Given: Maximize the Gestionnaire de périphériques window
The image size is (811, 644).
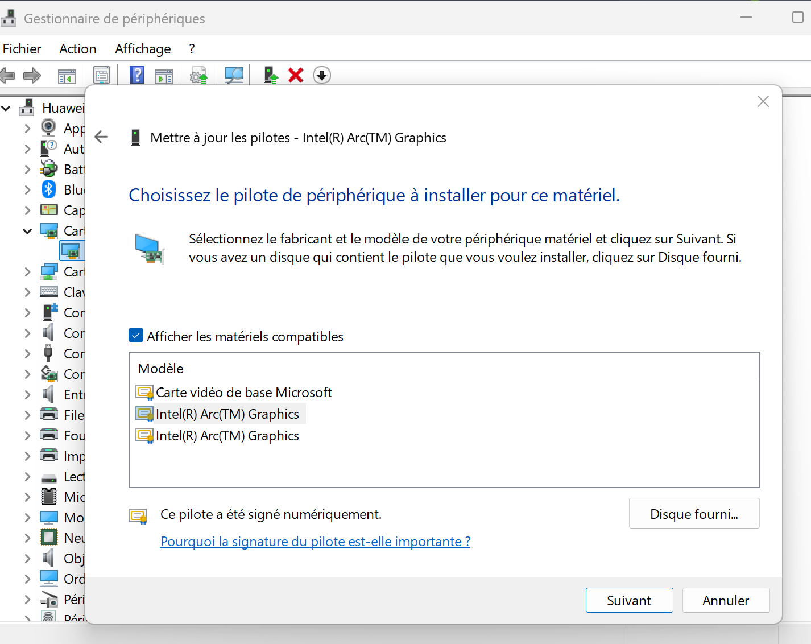Looking at the screenshot, I should (x=797, y=17).
